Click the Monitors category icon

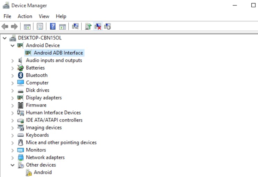pyautogui.click(x=21, y=150)
